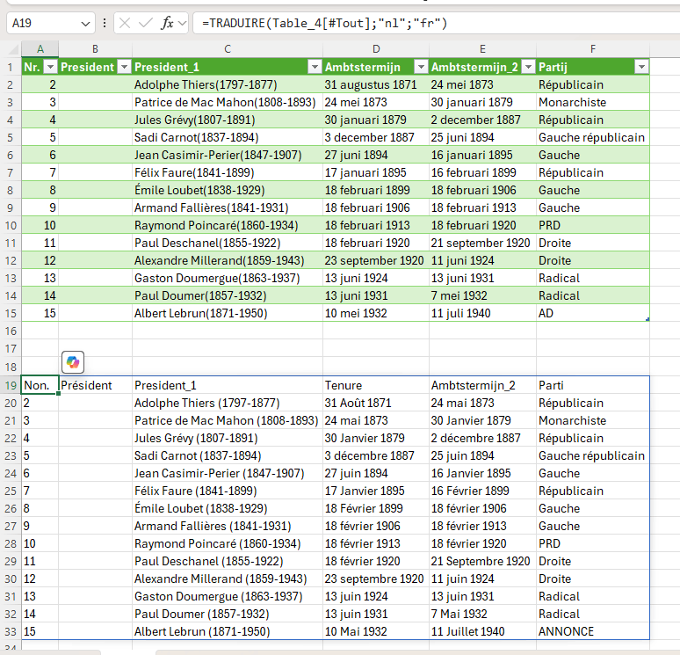
Task: Open the President_1 filter dropdown
Action: pos(315,67)
